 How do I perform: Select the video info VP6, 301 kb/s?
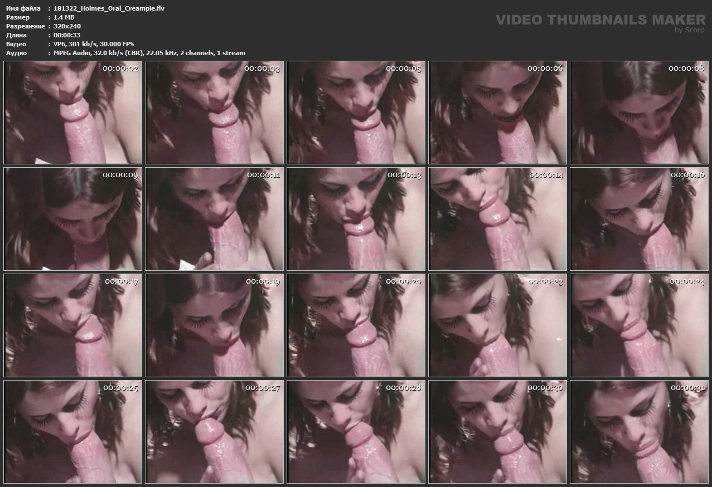pyautogui.click(x=94, y=44)
